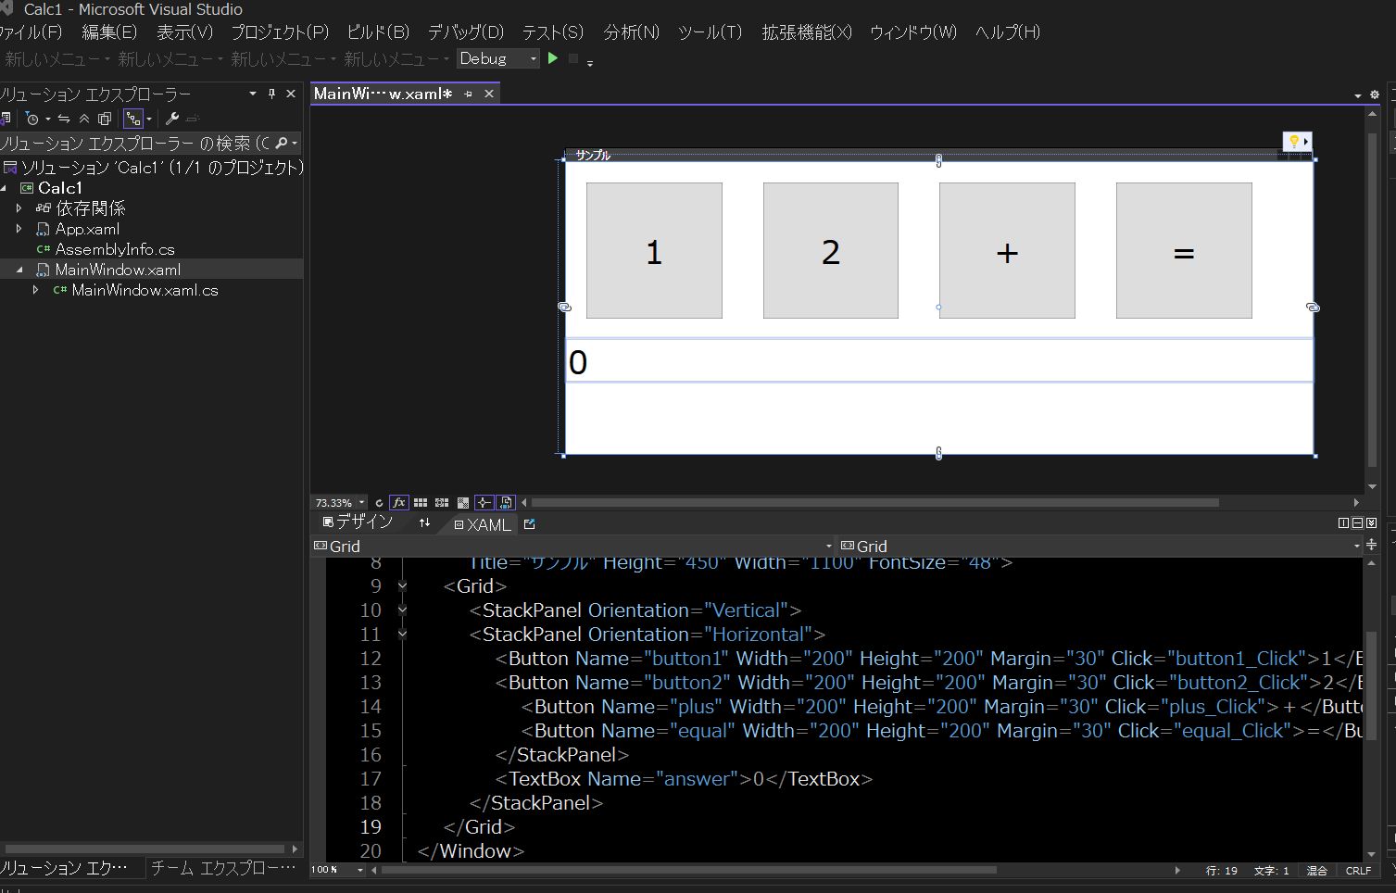Close the MainWindow.xaml editor tab
The width and height of the screenshot is (1396, 893).
click(489, 94)
